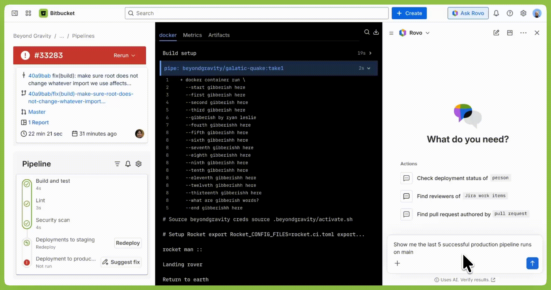
Task: Open the app switcher grid icon
Action: point(28,13)
